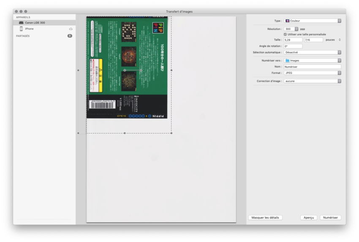Open the Format dropdown showing JPEG
This screenshot has height=242, width=359.
click(x=313, y=73)
